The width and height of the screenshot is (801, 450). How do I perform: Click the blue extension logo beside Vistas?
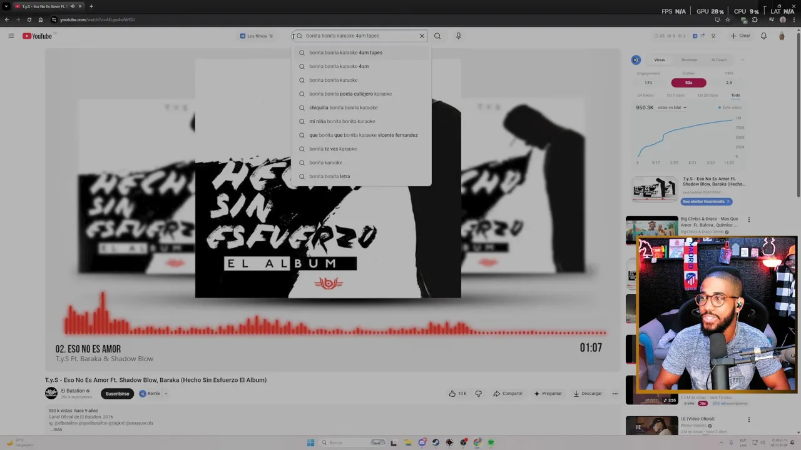[636, 60]
